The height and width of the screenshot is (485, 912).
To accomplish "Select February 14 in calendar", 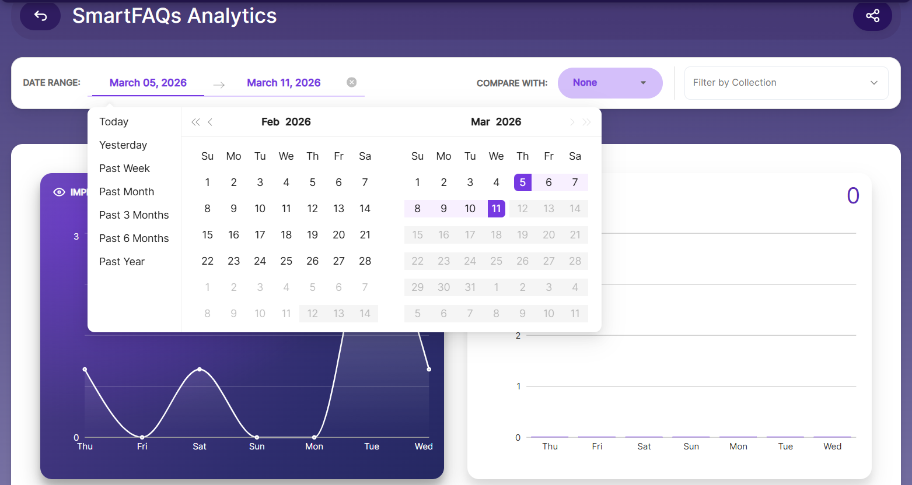I will tap(365, 209).
